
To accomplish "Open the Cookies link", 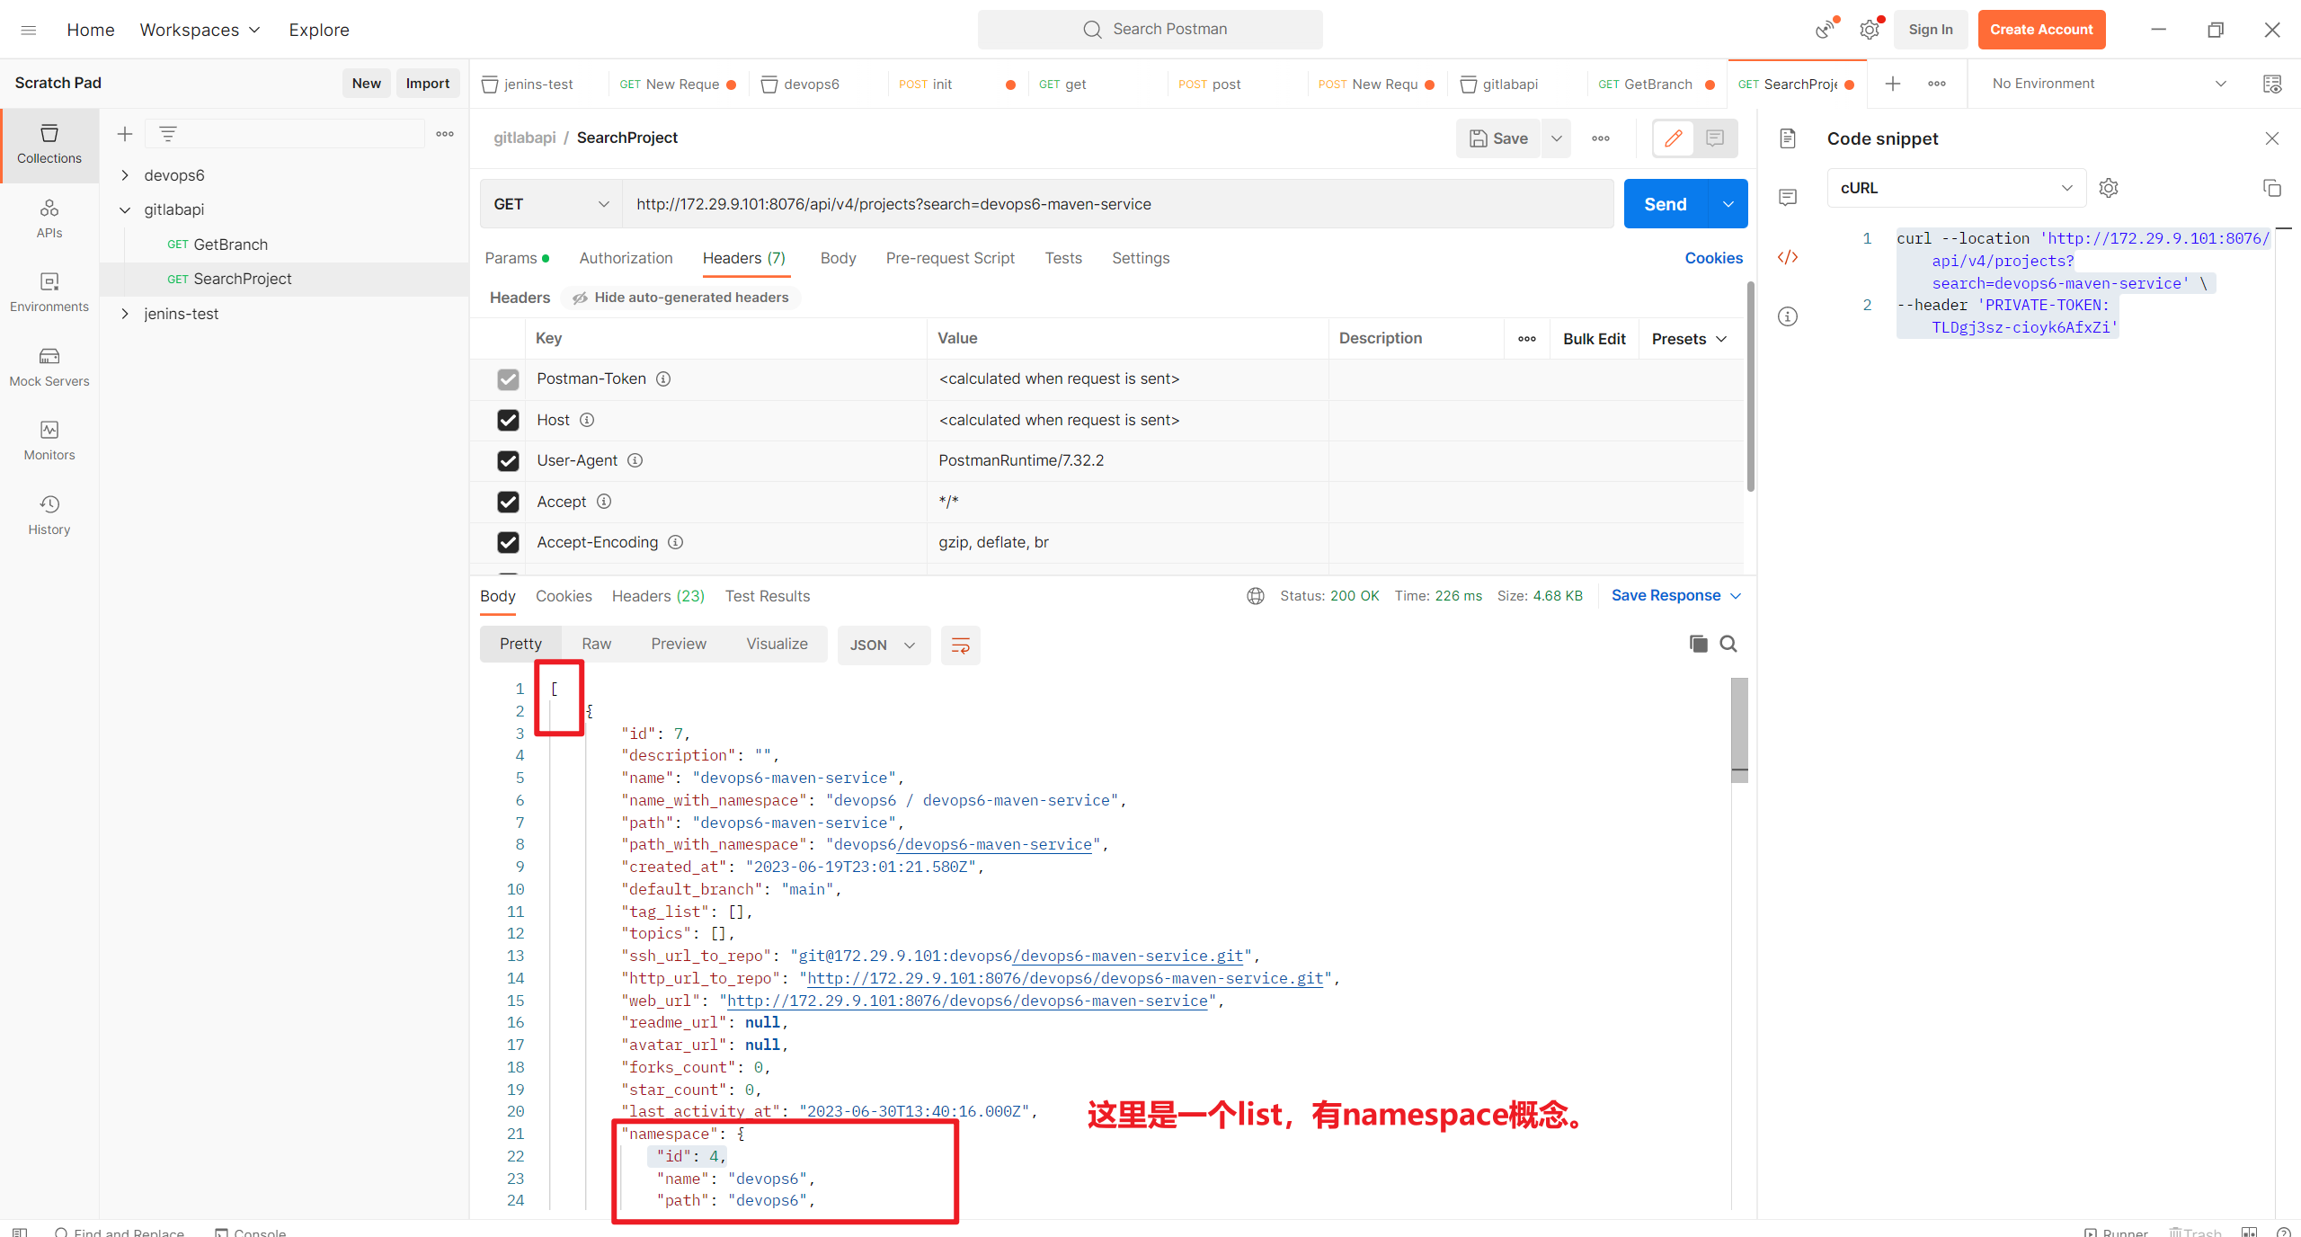I will [x=1713, y=258].
